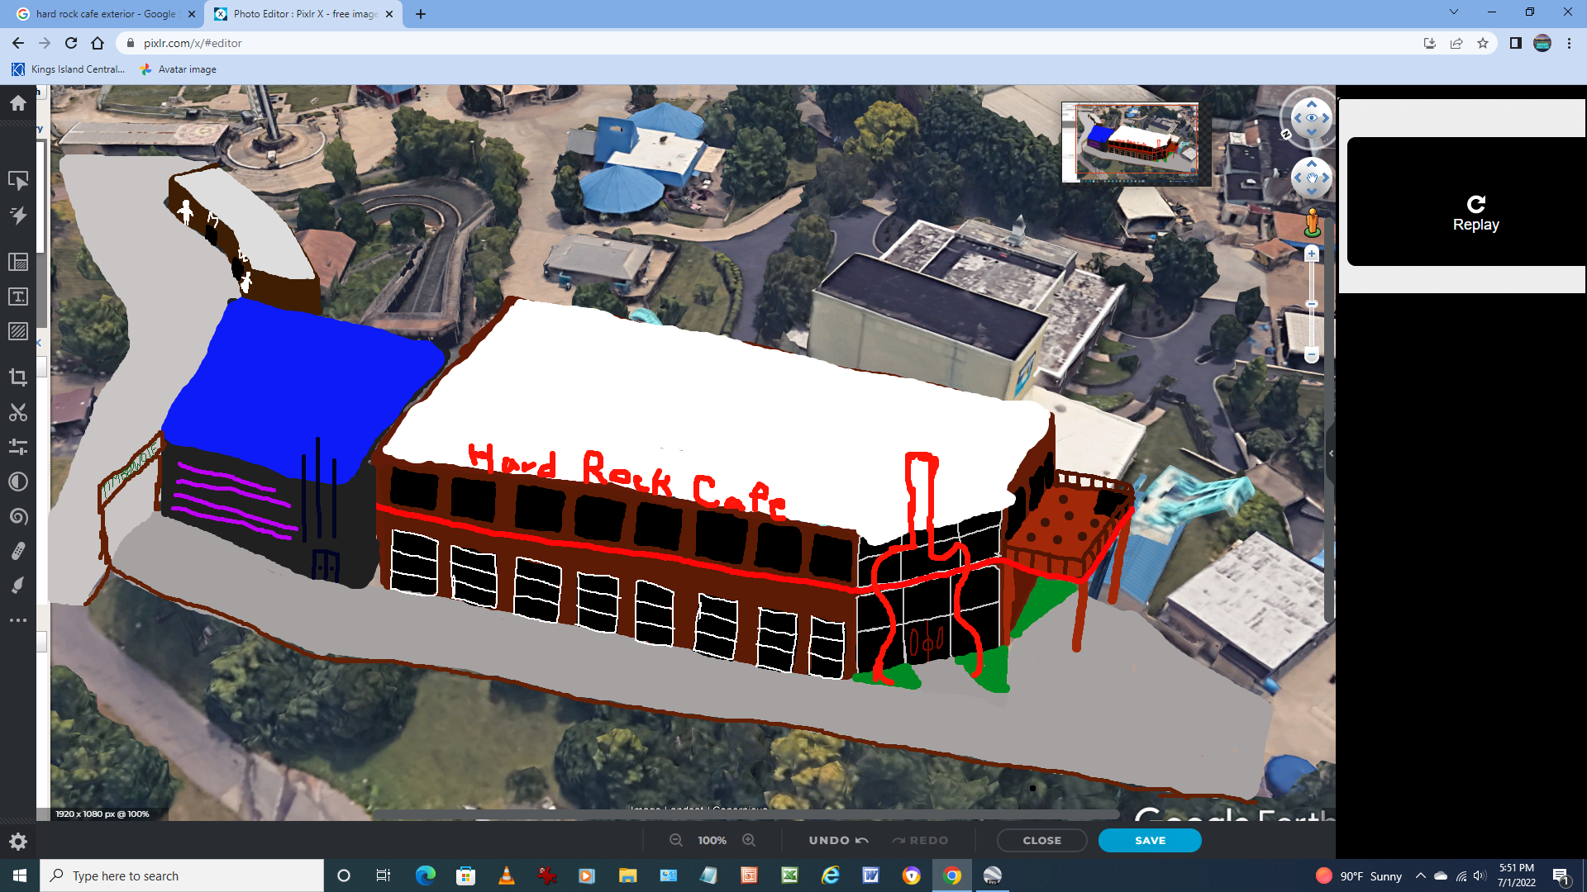Open Microsoft Edge from taskbar
The height and width of the screenshot is (892, 1587).
pos(426,875)
